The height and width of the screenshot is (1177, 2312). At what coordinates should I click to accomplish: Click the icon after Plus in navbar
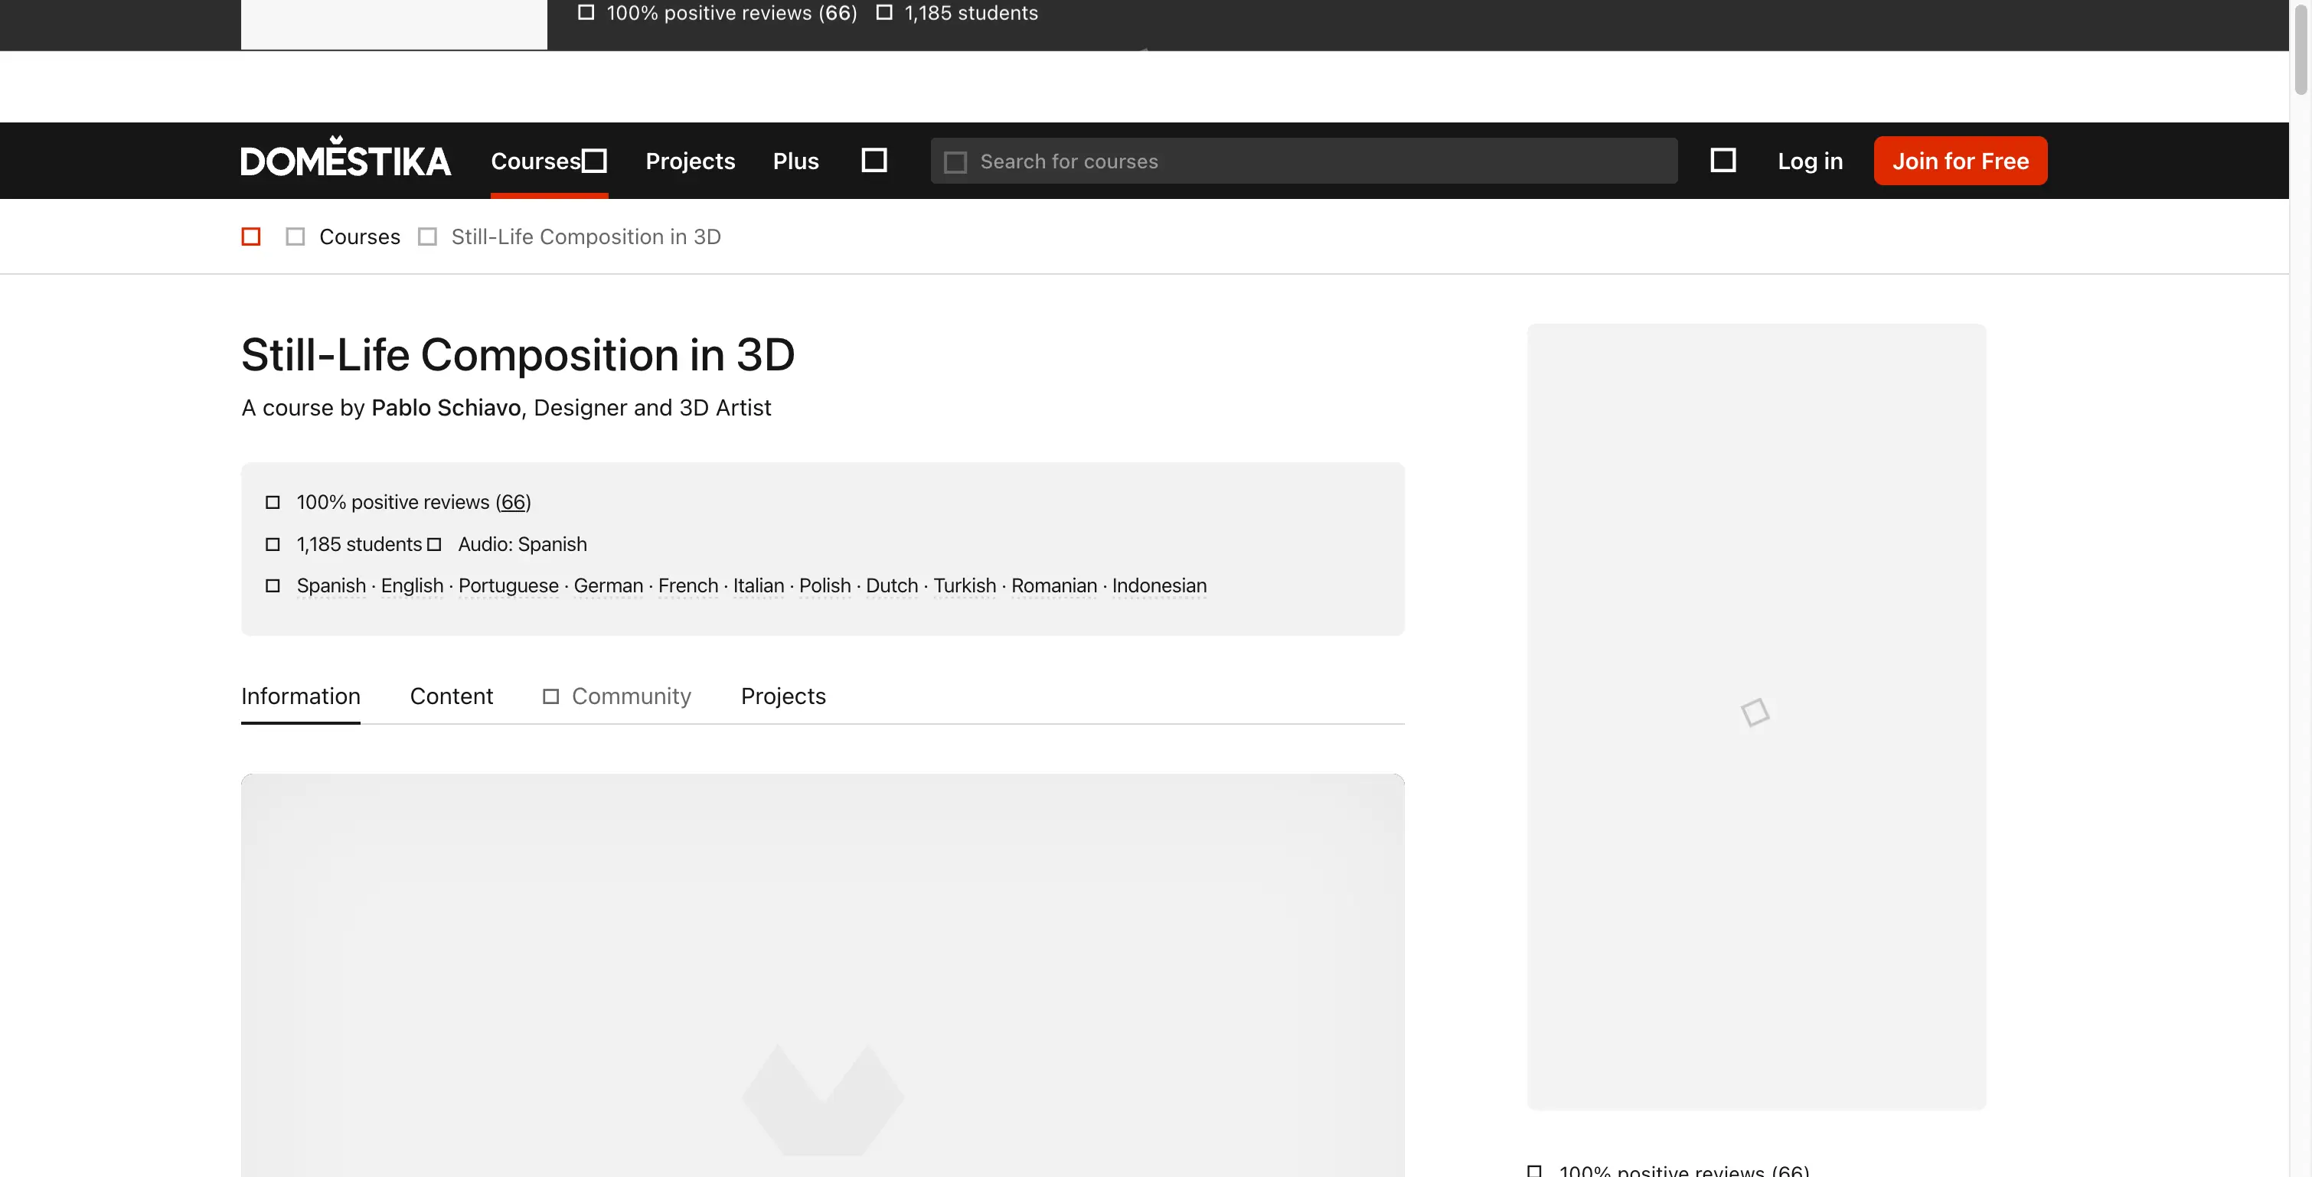click(874, 161)
